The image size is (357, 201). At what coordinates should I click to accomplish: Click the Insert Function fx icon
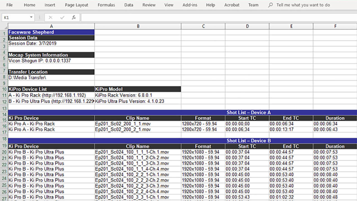click(74, 18)
